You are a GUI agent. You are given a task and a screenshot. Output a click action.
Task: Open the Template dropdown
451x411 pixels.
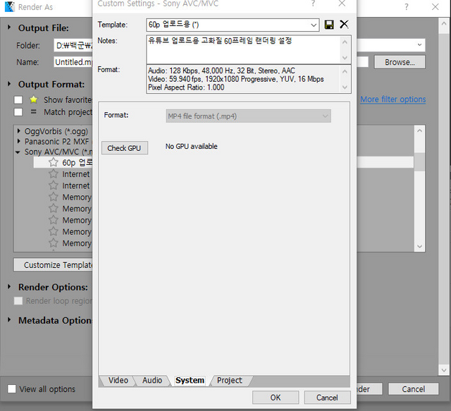(314, 25)
